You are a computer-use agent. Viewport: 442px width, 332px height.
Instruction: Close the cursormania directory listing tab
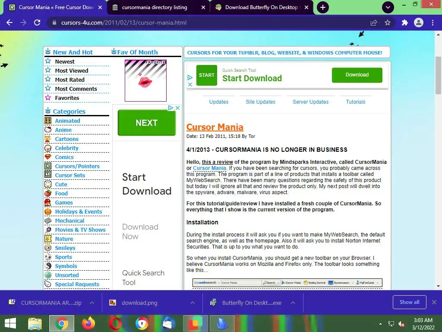[203, 7]
